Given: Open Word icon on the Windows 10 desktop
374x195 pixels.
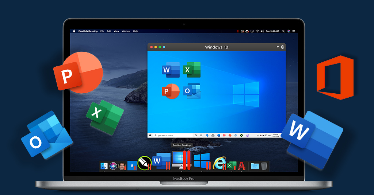Looking at the screenshot, I should pyautogui.click(x=171, y=70).
